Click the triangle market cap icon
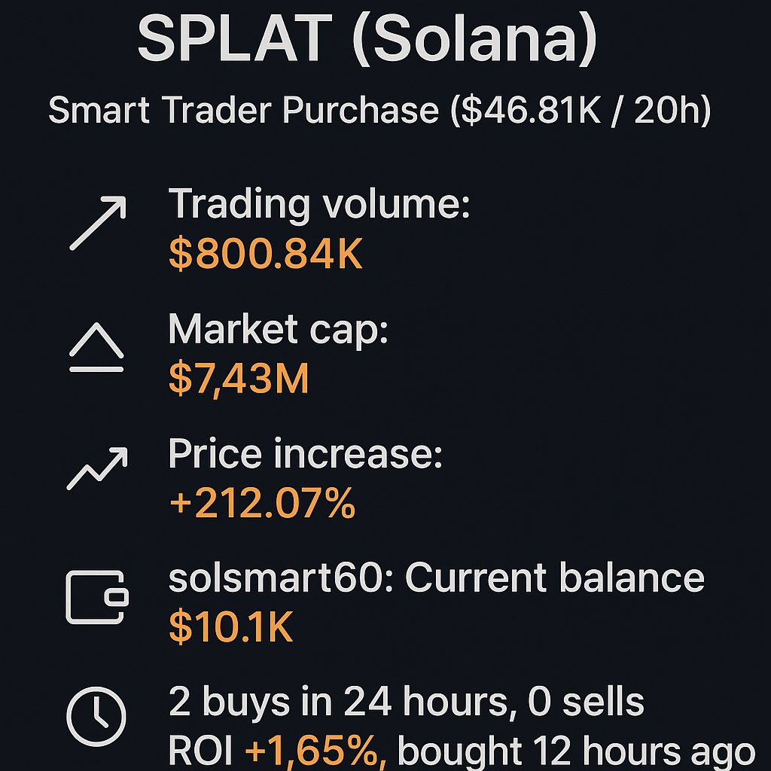The height and width of the screenshot is (771, 771). (x=96, y=347)
